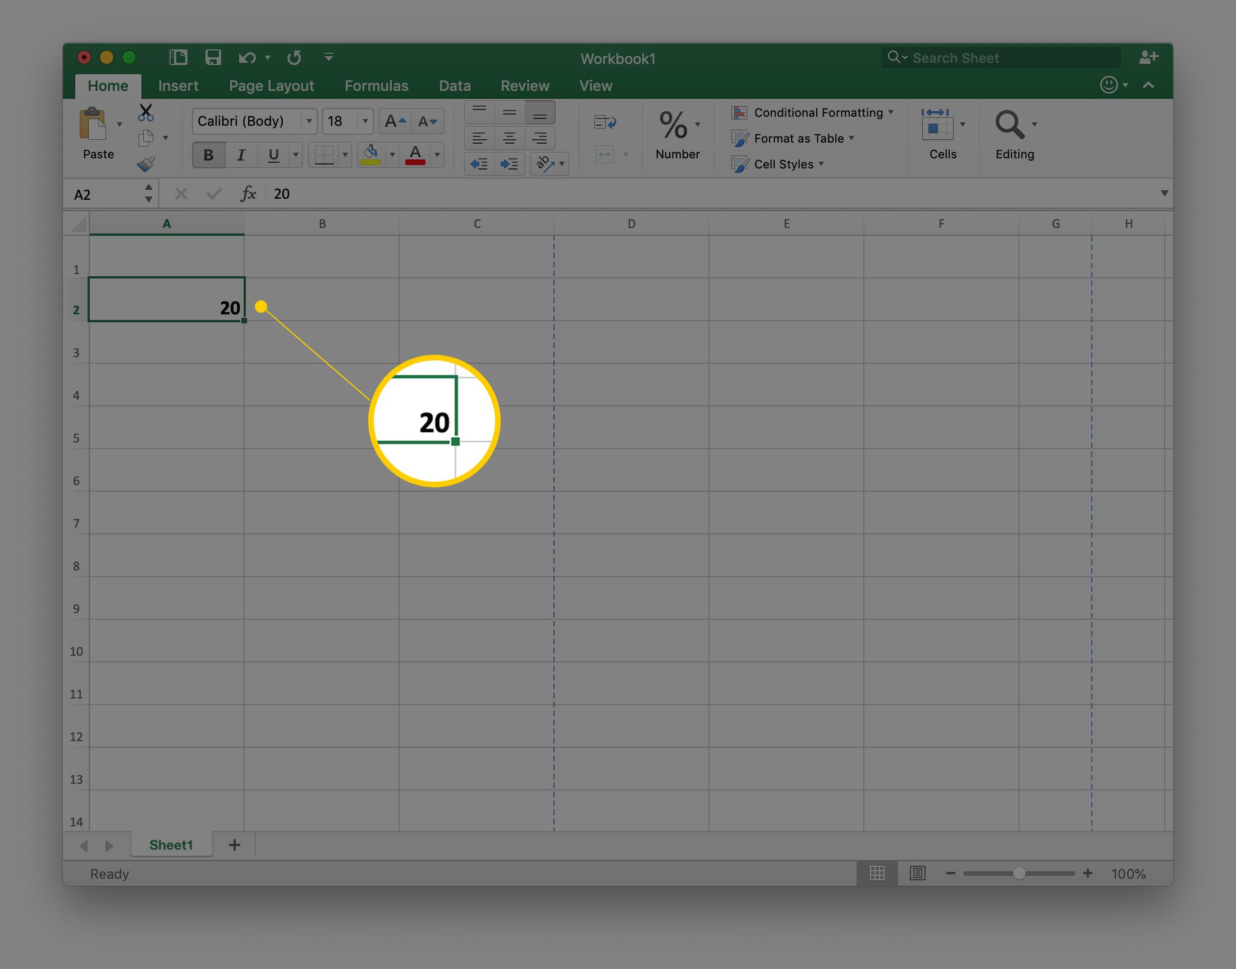1236x969 pixels.
Task: Click the Center Align icon
Action: 509,138
